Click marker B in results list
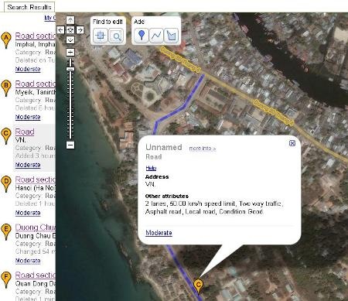The image size is (348, 301). click(x=5, y=88)
